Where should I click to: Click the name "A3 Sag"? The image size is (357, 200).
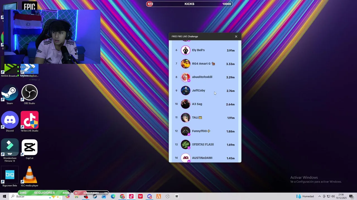click(197, 104)
